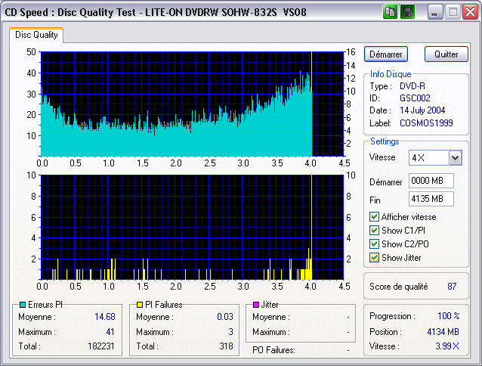Click the floppy disk save icon

click(407, 11)
